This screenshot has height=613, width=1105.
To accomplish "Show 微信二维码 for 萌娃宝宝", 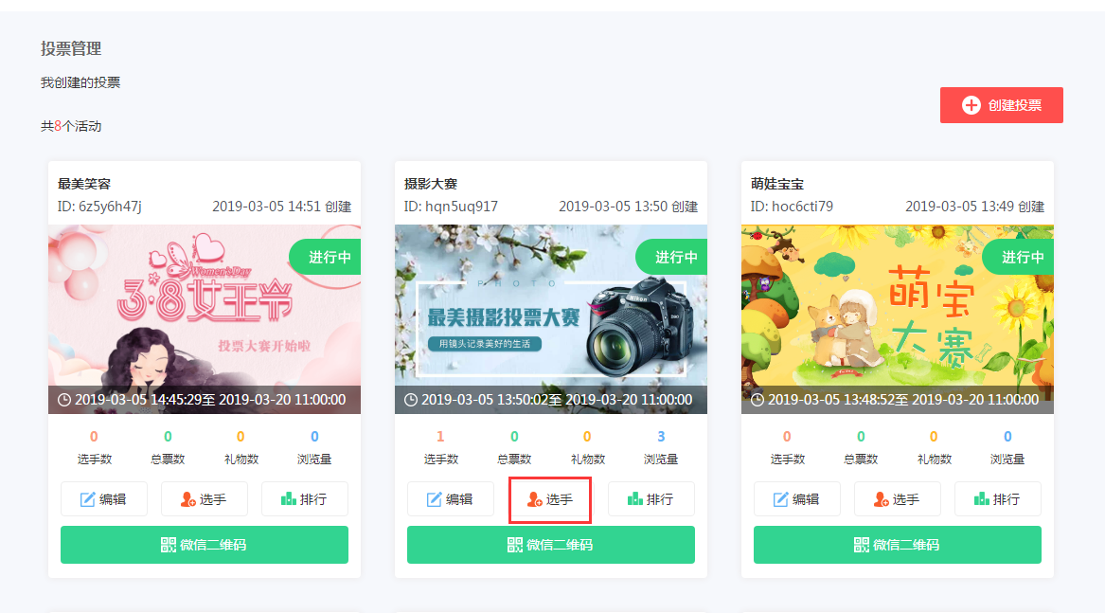I will [x=897, y=545].
